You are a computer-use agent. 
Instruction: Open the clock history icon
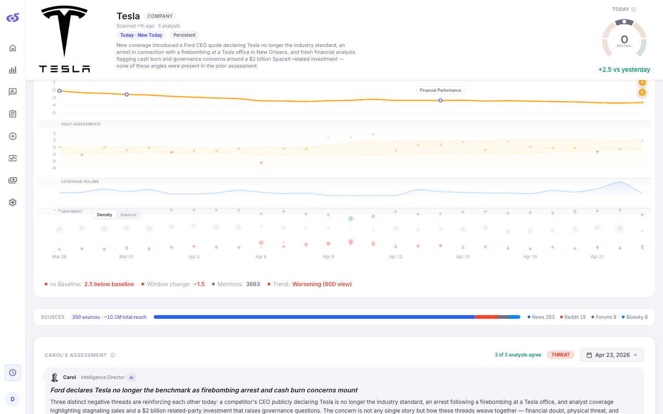[x=12, y=373]
